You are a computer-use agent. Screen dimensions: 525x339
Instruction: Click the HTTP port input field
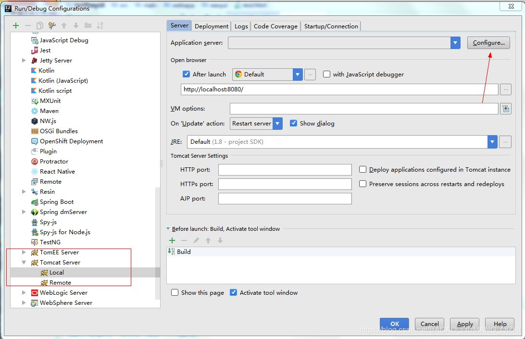coord(285,170)
